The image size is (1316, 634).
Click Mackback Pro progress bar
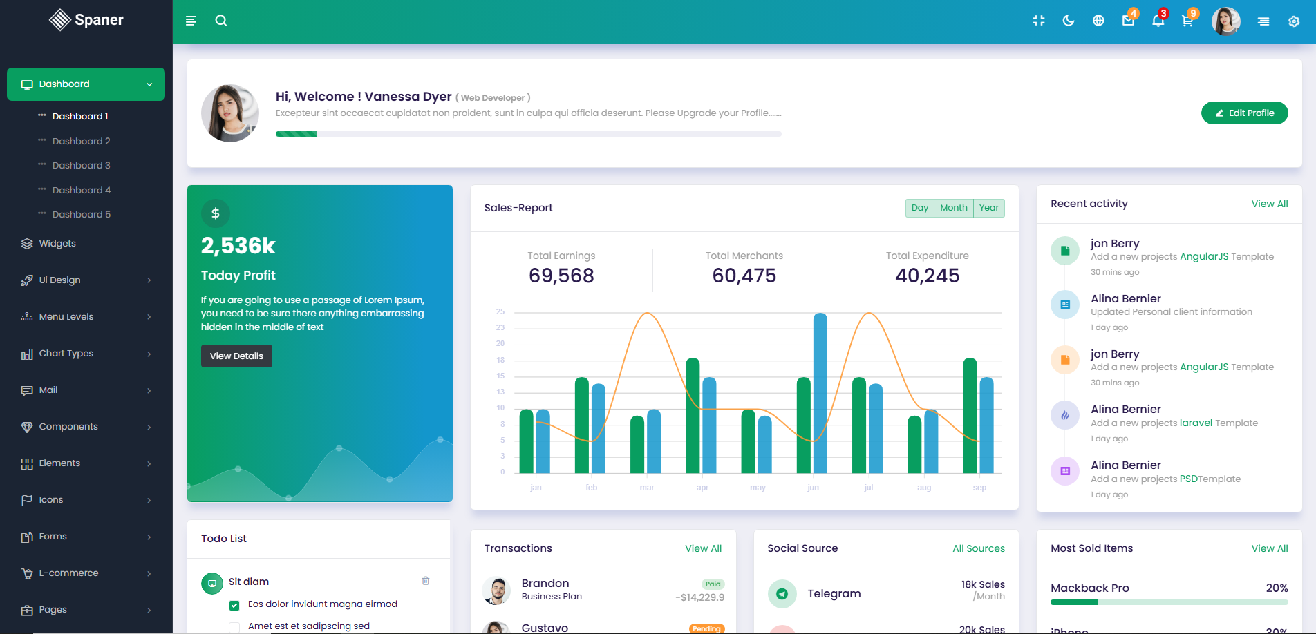(x=1169, y=602)
